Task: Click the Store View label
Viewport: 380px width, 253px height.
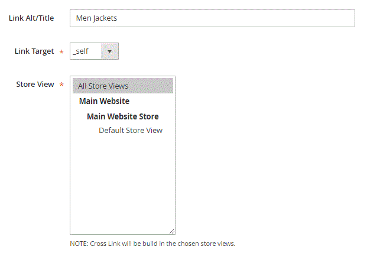Action: tap(35, 85)
